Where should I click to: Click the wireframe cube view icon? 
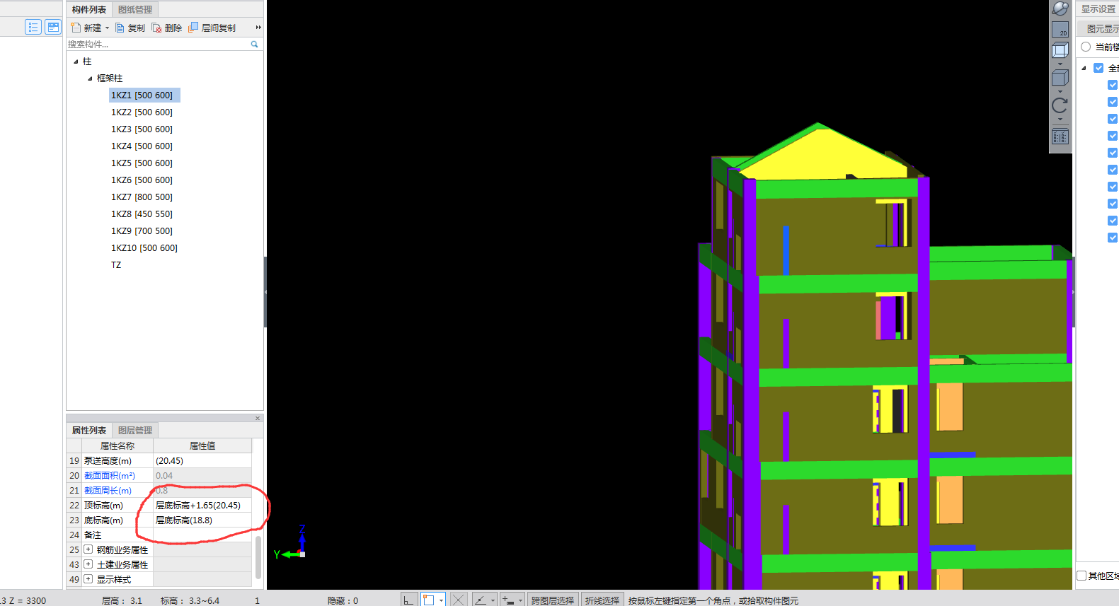click(1060, 50)
